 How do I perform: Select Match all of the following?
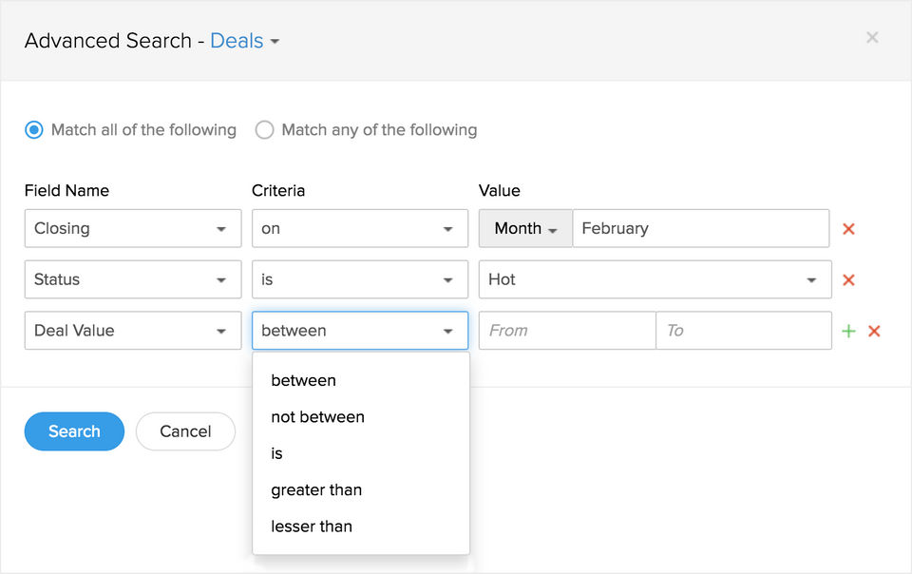pos(34,130)
